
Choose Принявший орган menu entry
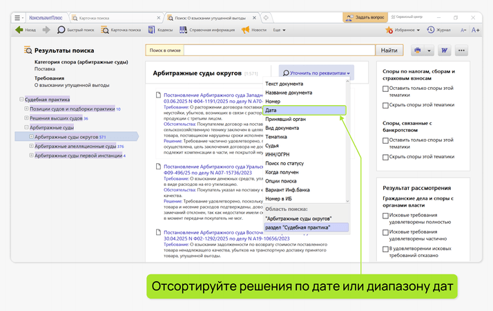(304, 119)
